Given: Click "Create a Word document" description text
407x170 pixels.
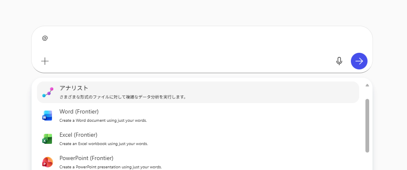Looking at the screenshot, I should point(103,121).
